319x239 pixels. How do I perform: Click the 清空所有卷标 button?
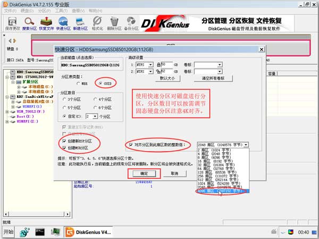click(x=213, y=78)
